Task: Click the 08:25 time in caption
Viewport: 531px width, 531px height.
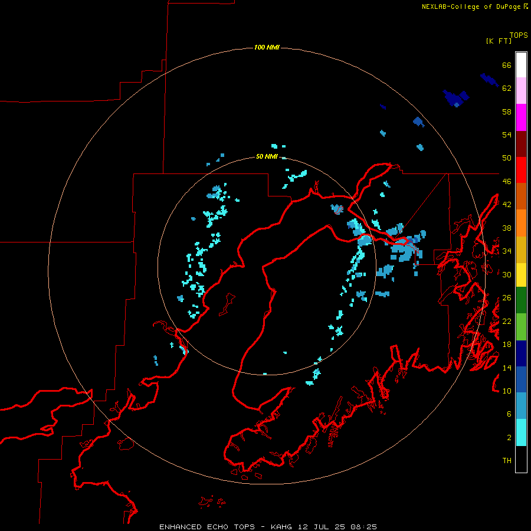Action: click(364, 527)
